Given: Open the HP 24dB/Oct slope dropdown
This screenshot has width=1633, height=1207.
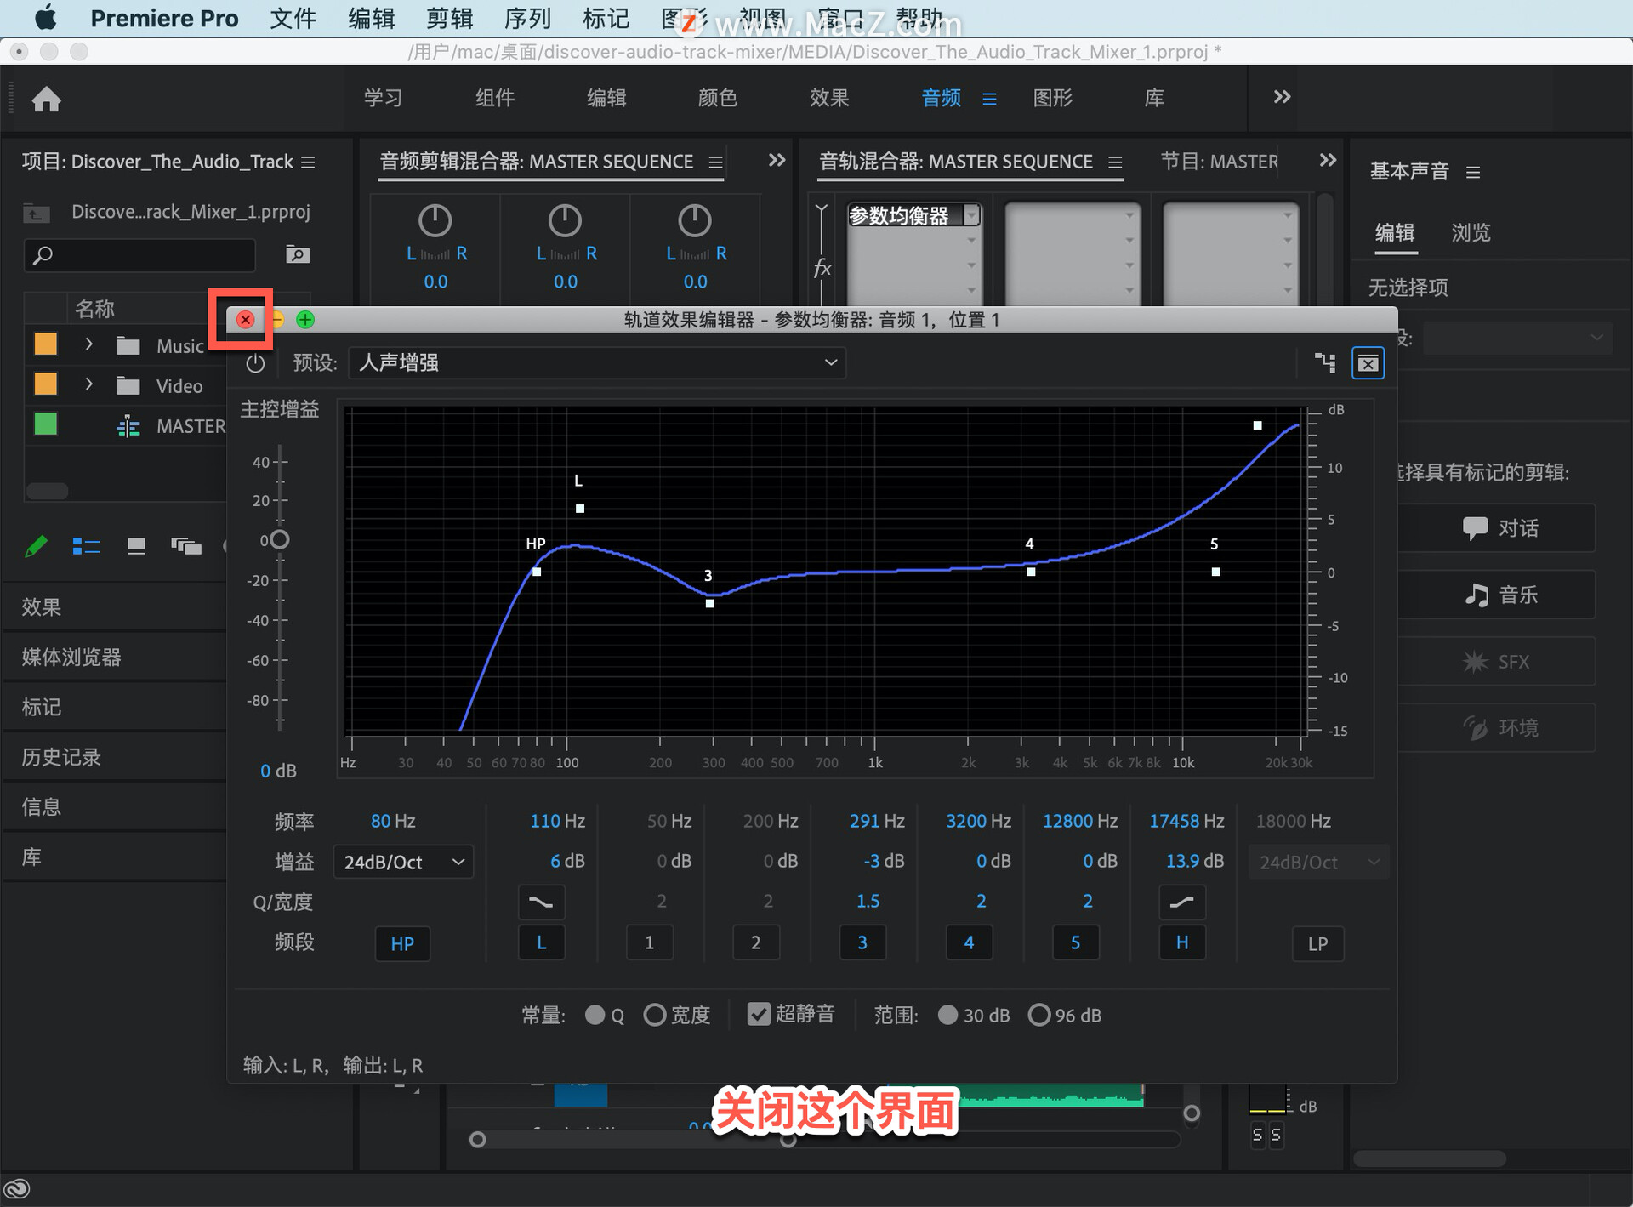Looking at the screenshot, I should pos(403,862).
